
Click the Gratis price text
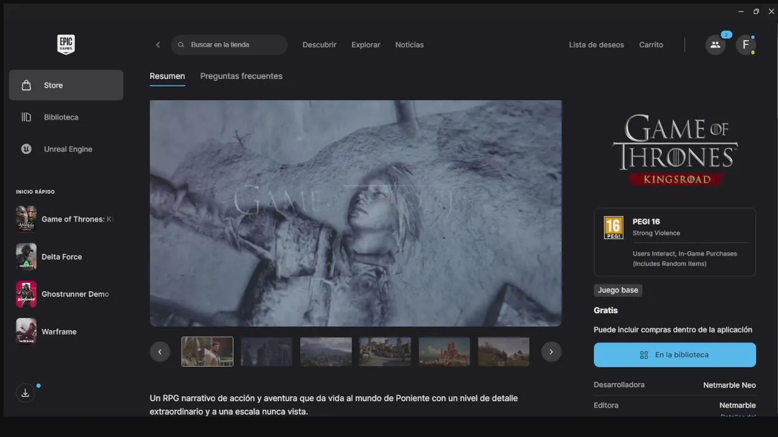605,310
